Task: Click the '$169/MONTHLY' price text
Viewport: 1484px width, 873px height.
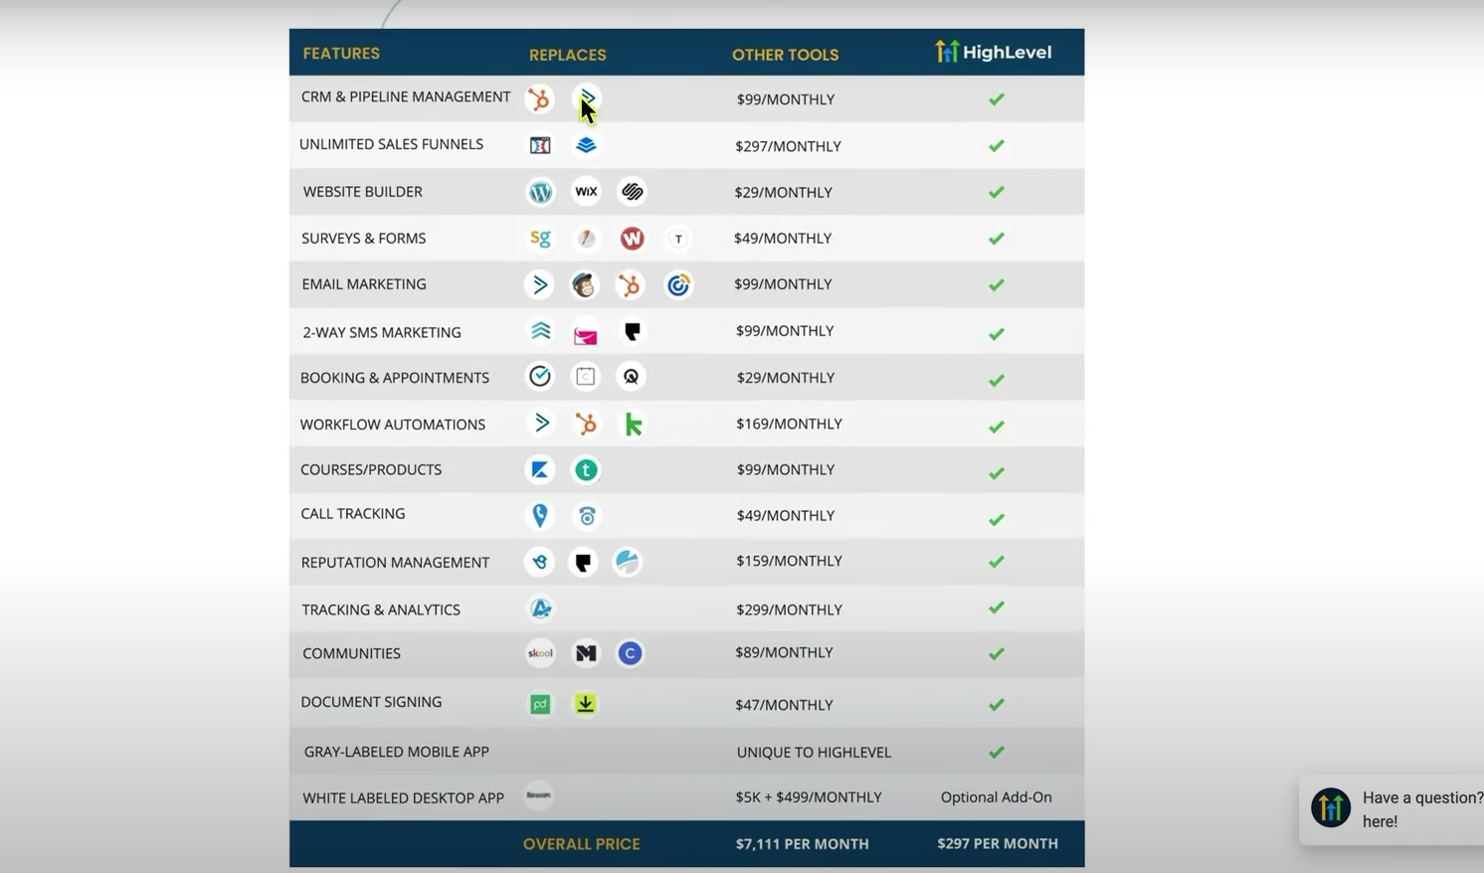Action: [x=789, y=424]
